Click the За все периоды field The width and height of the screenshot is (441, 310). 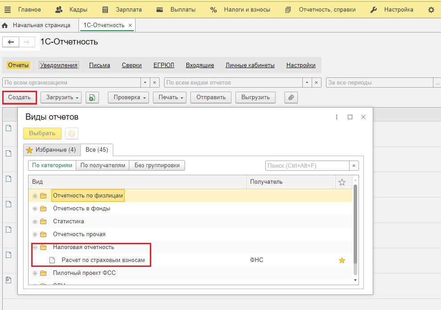379,83
